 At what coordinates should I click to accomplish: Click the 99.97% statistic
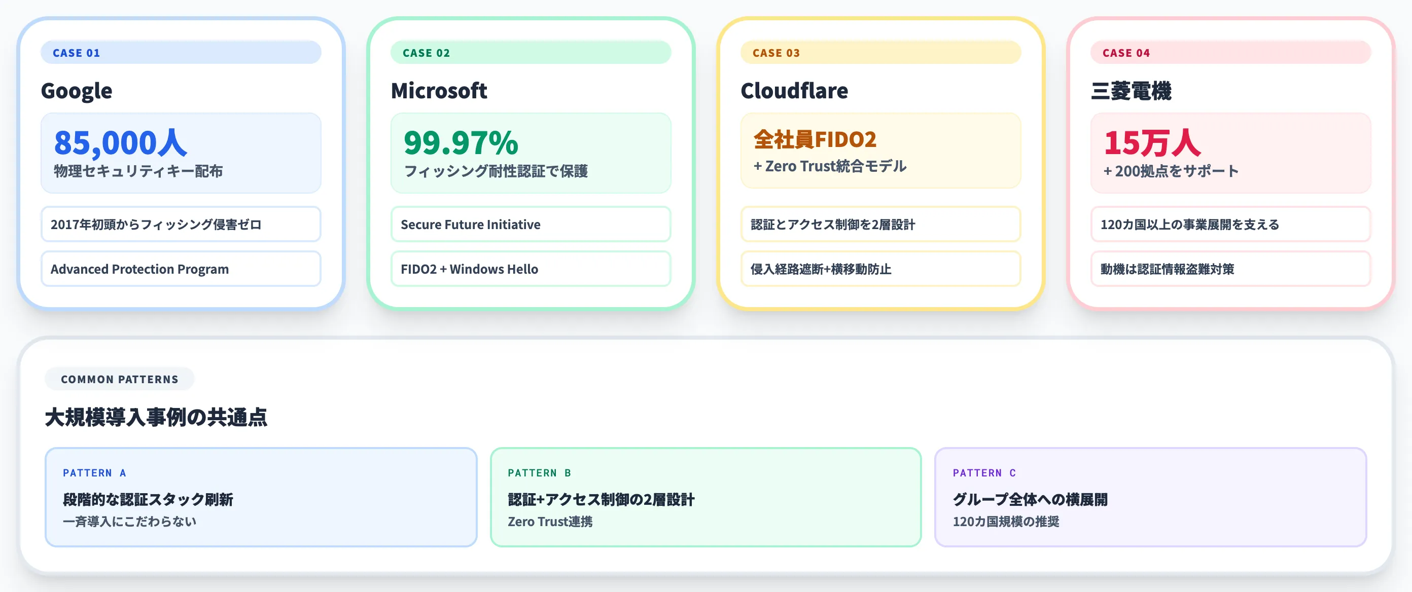pyautogui.click(x=461, y=142)
